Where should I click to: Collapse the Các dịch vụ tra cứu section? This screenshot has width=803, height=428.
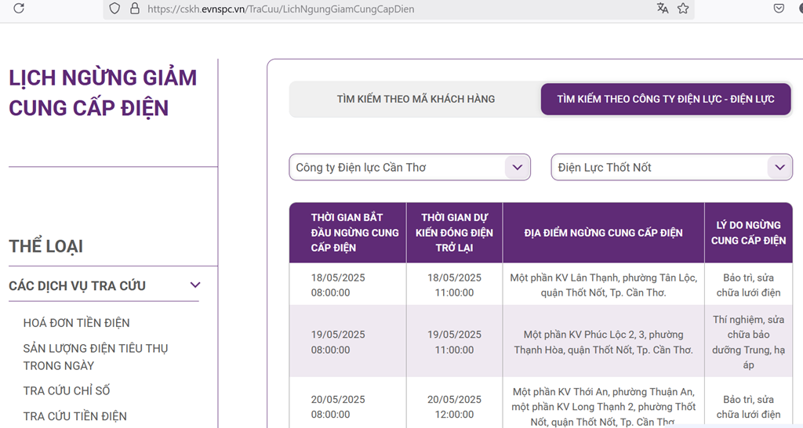coord(195,285)
